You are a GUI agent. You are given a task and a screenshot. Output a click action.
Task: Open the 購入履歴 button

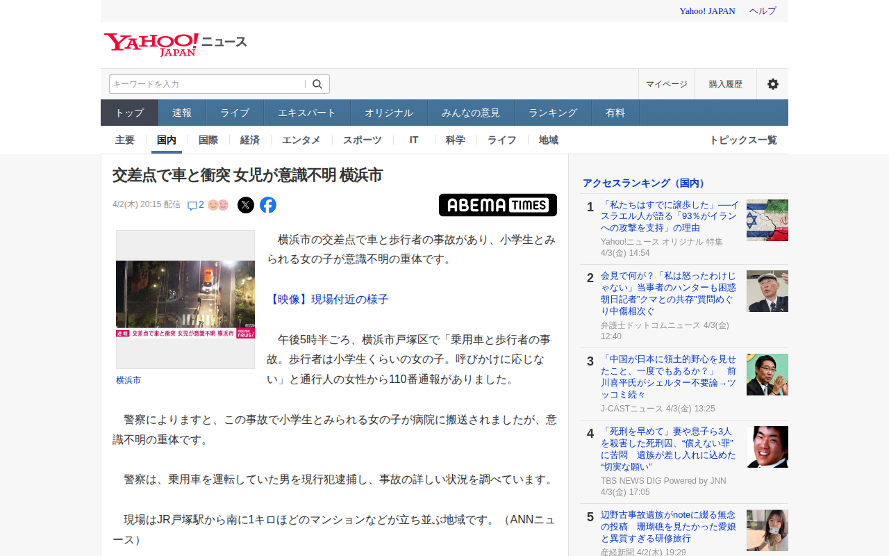725,84
